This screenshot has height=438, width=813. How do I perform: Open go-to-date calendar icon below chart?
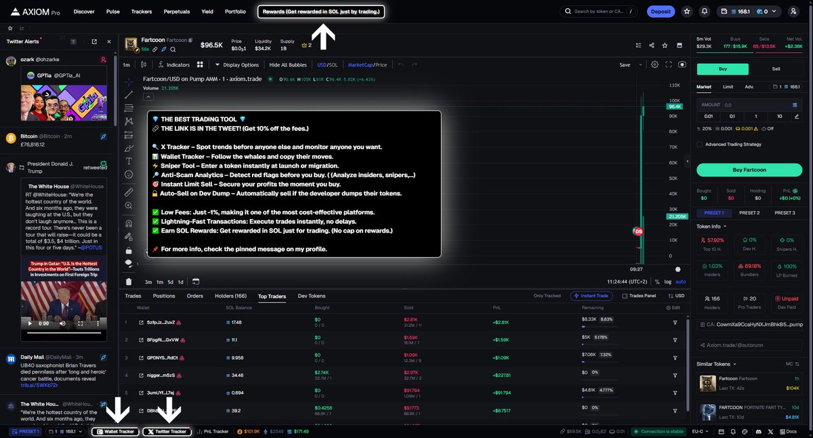(x=196, y=281)
